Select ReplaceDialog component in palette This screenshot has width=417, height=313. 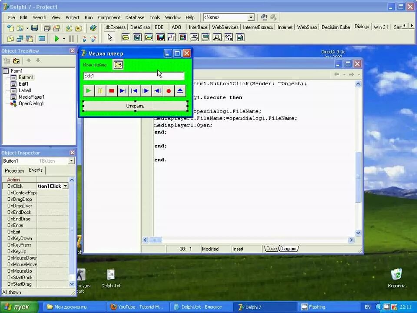click(228, 37)
